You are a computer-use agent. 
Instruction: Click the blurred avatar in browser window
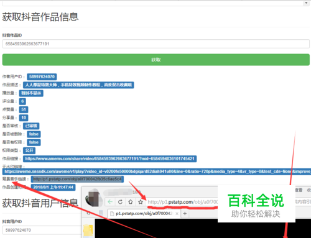(x=94, y=198)
